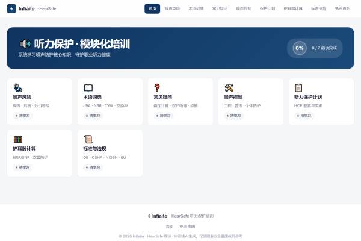Viewport: 361px width, 241px height.
Task: Open 保护计划 in the top navigation
Action: coord(267,9)
